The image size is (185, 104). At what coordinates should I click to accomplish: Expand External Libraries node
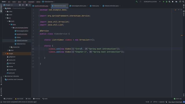point(4,76)
